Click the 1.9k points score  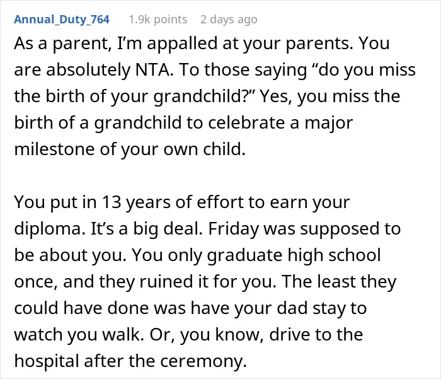[x=157, y=20]
